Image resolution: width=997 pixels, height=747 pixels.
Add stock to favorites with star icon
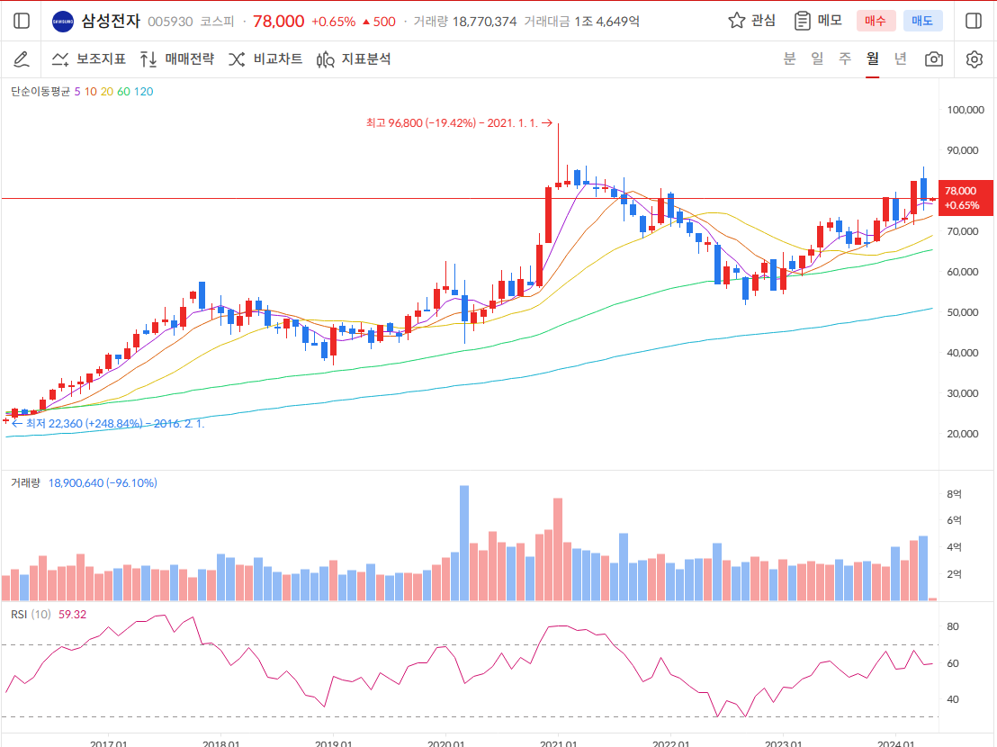point(736,21)
